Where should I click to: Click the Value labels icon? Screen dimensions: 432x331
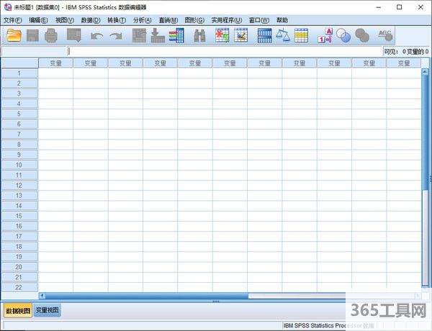pos(324,35)
